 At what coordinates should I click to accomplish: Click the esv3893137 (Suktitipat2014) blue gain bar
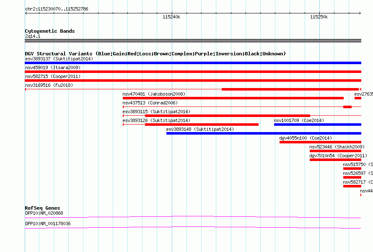[x=193, y=63]
